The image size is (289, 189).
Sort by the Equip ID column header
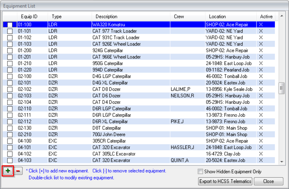[29, 16]
